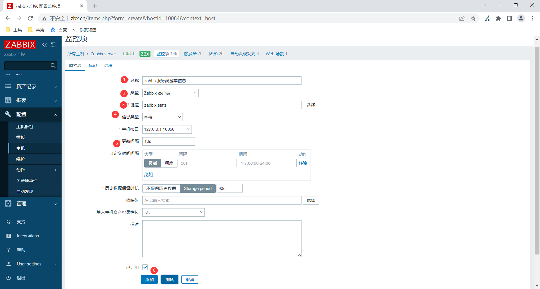Go back with the browser back arrow

click(x=8, y=18)
